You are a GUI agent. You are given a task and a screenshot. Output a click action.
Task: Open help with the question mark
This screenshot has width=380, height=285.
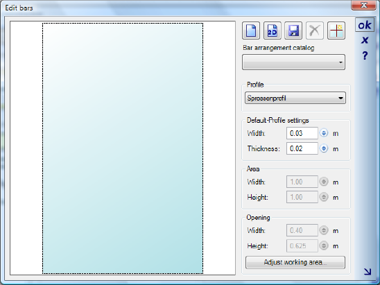point(365,55)
